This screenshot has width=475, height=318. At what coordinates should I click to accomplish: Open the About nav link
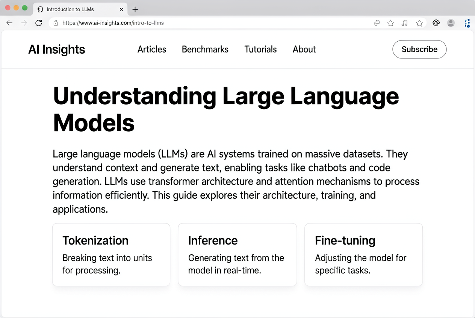click(x=304, y=49)
